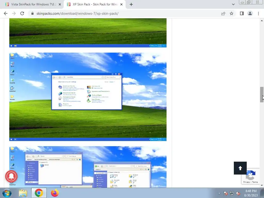Open Chrome's three-dot menu

(x=258, y=13)
